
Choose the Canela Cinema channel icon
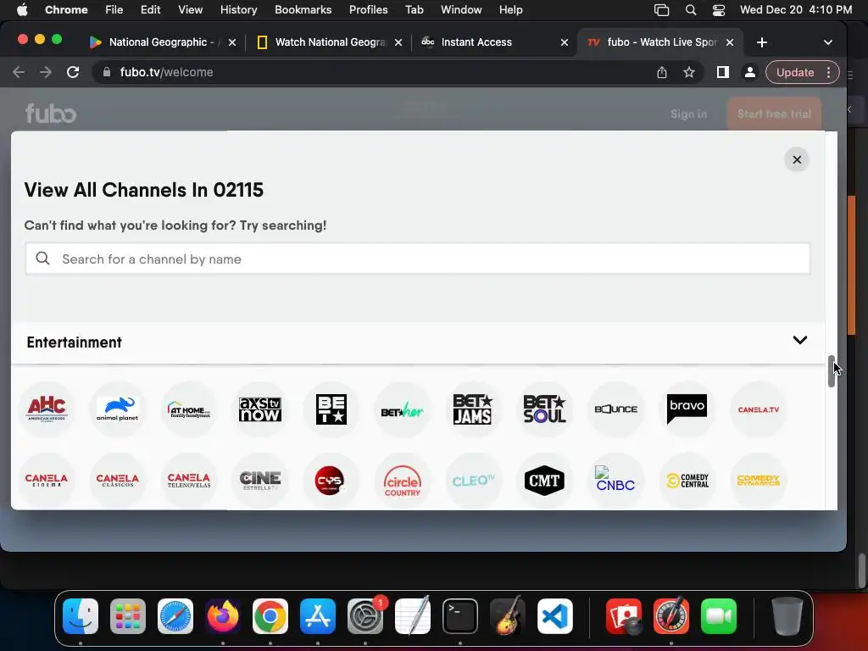(x=47, y=481)
